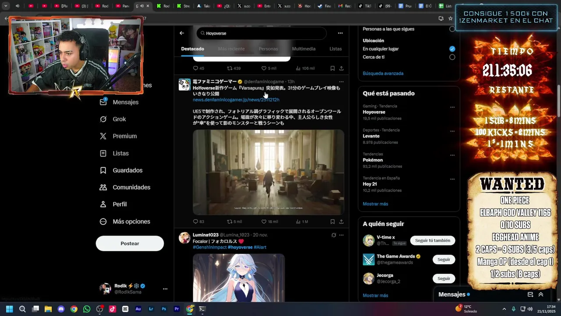
Task: Open Grok icon on Lumina1023 post
Action: (x=334, y=235)
